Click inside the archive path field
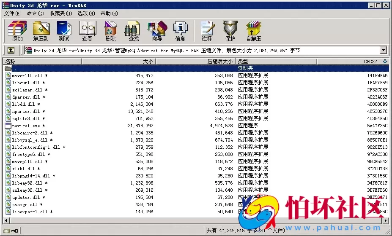392x236 pixels. [202, 50]
